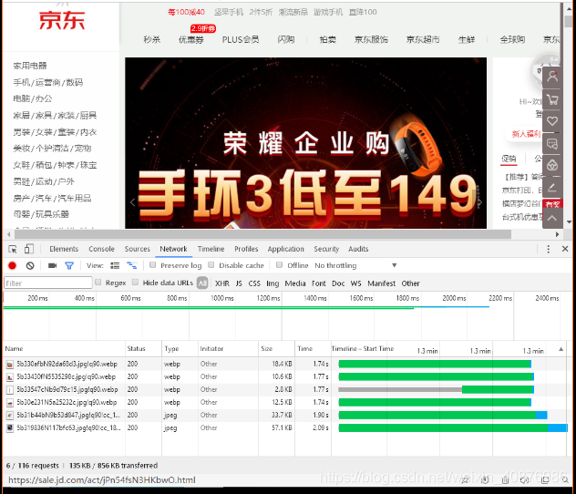Go to previous banner slide with left arrow

coord(133,202)
